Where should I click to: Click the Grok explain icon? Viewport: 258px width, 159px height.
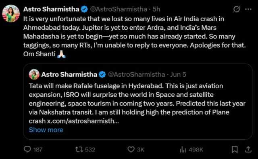click(237, 9)
